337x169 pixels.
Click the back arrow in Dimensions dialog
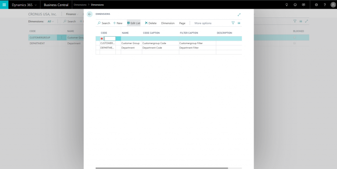[x=90, y=14]
